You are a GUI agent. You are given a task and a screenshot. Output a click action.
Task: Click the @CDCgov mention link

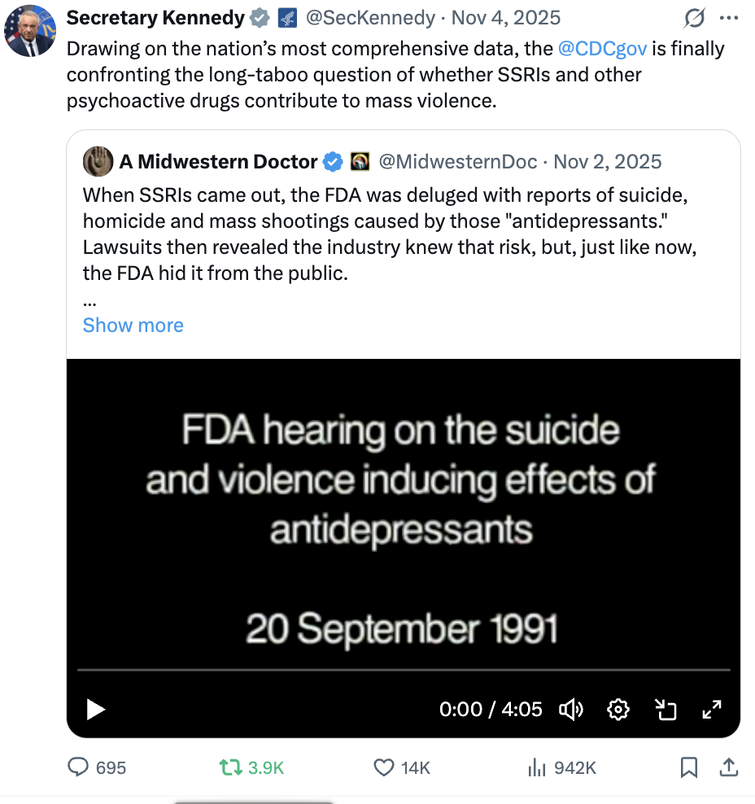(603, 48)
